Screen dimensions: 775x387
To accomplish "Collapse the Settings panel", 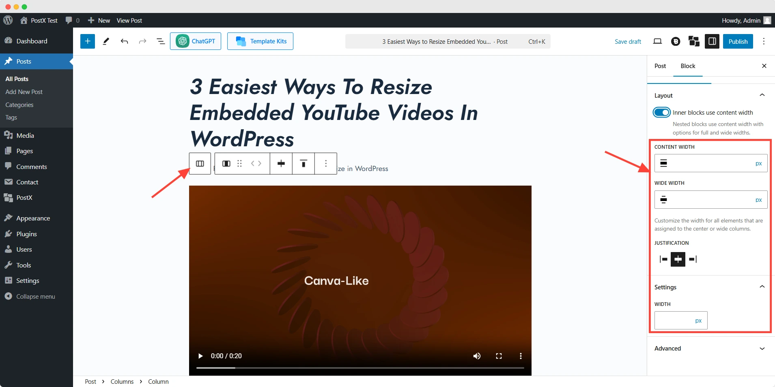I will coord(762,287).
